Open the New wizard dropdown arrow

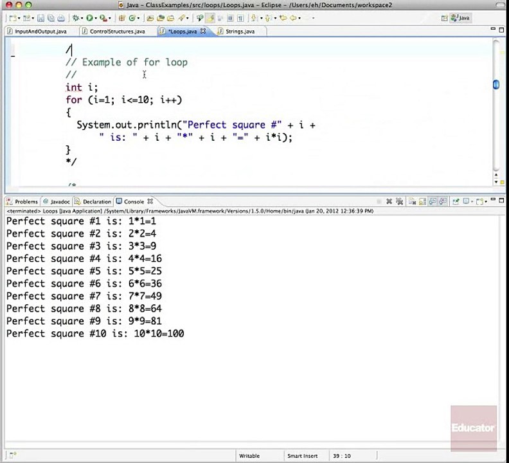point(19,18)
